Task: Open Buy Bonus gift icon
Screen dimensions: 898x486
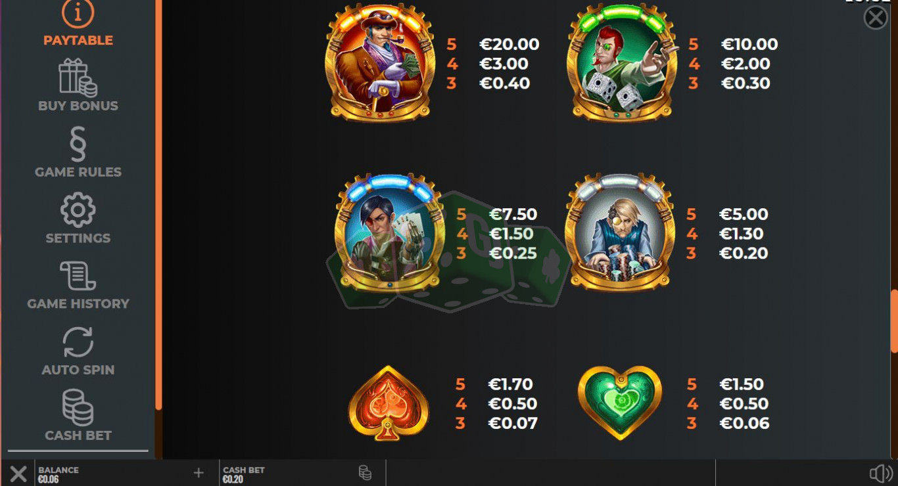Action: pos(78,77)
